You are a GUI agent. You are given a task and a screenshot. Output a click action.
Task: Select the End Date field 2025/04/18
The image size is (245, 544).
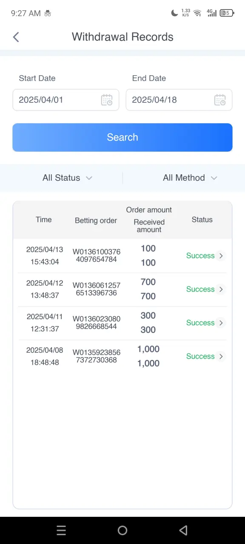click(x=179, y=100)
